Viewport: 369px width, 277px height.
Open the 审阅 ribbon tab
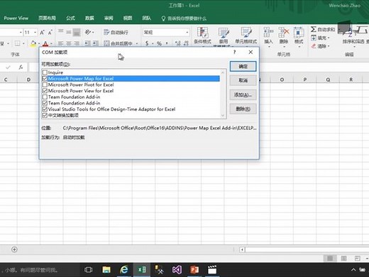(x=109, y=18)
